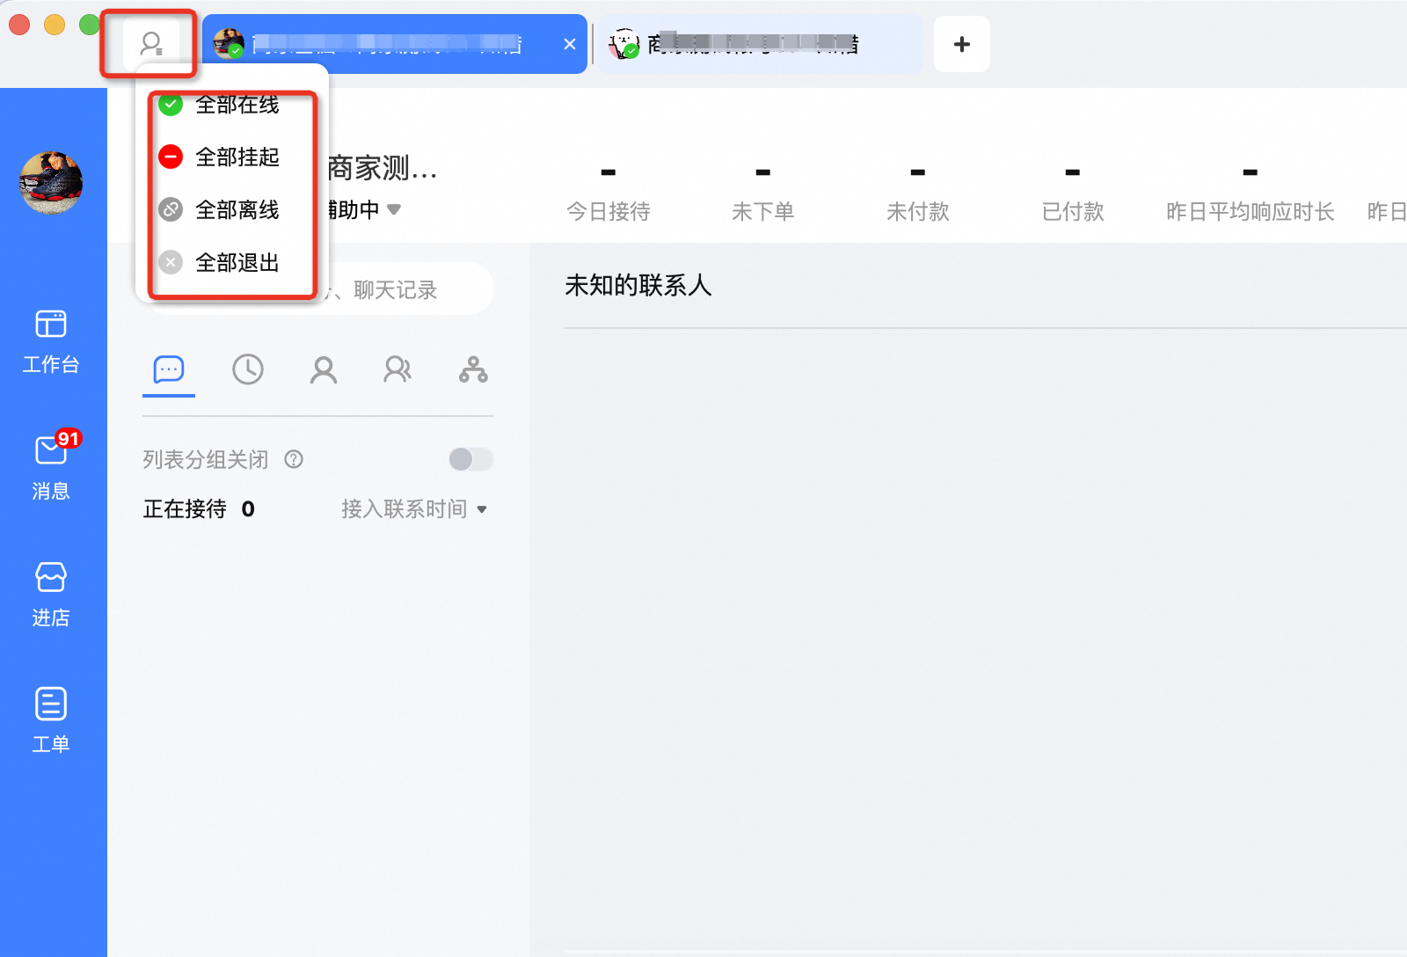Viewport: 1407px width, 957px height.
Task: Click 正在接待 section header
Action: (x=199, y=509)
